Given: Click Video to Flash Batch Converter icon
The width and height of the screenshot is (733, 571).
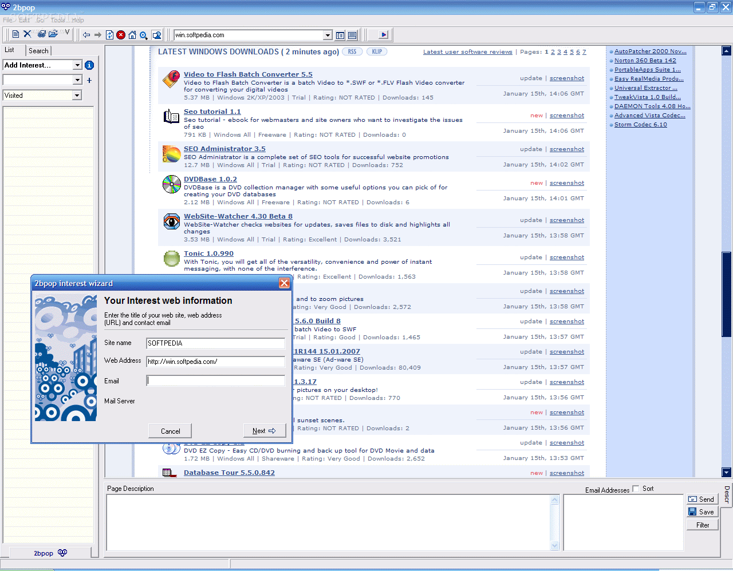Looking at the screenshot, I should 171,79.
